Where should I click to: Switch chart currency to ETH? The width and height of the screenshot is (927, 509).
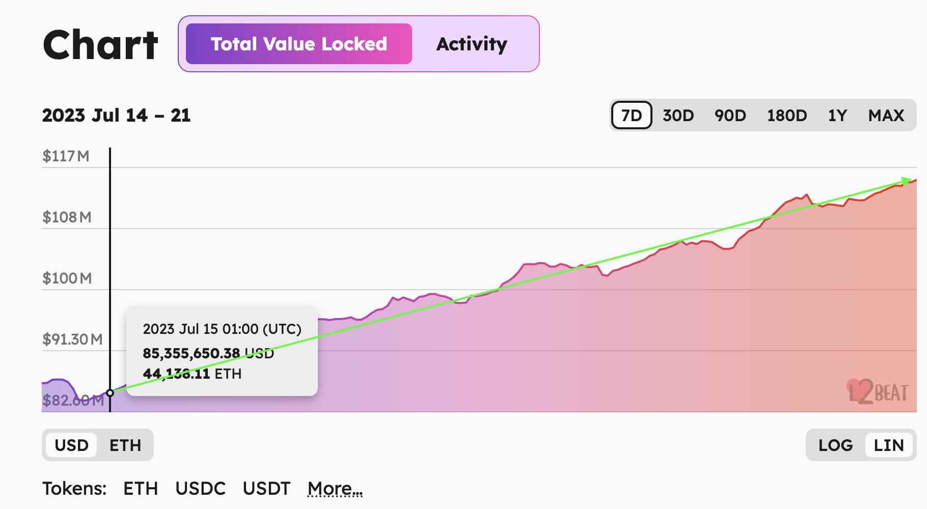(125, 445)
